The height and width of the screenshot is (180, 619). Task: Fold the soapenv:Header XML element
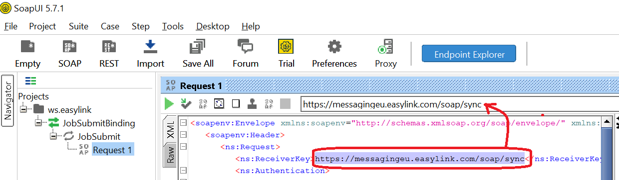coord(183,135)
